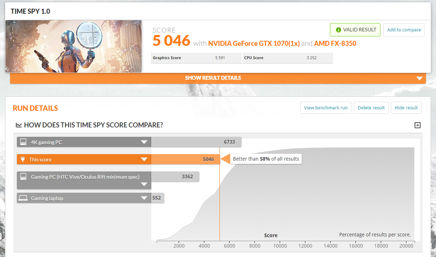The height and width of the screenshot is (257, 436).
Task: Click the chart icon beside How Does This Time Spy Score Compare
Action: 19,125
